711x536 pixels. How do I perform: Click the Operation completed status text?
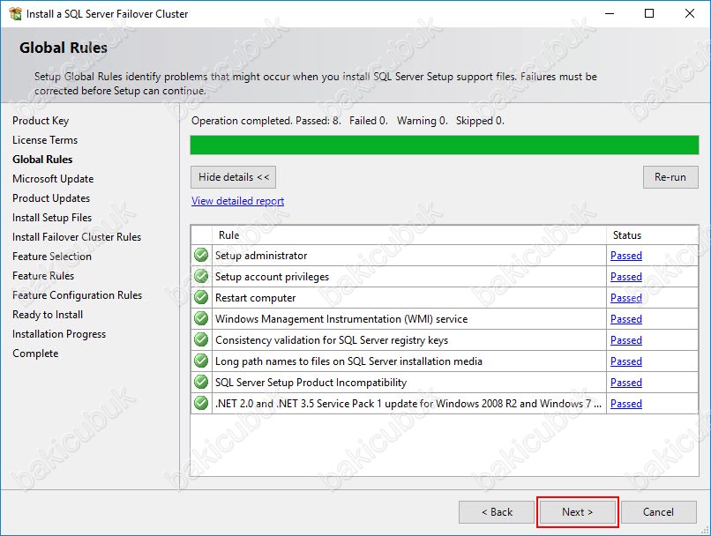click(348, 121)
